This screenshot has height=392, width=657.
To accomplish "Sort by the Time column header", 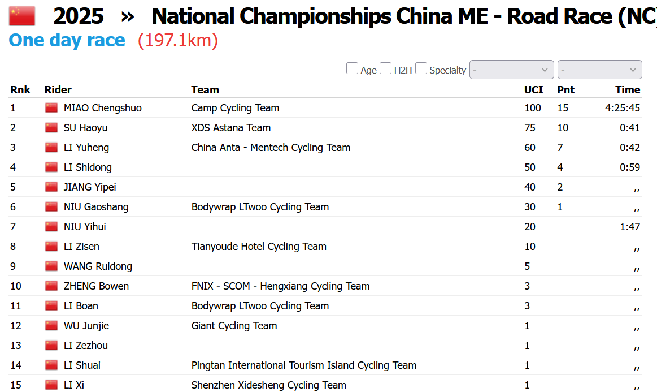I will click(628, 90).
